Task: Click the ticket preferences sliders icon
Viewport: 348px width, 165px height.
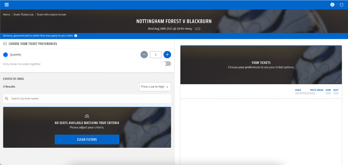Action: tap(5, 44)
